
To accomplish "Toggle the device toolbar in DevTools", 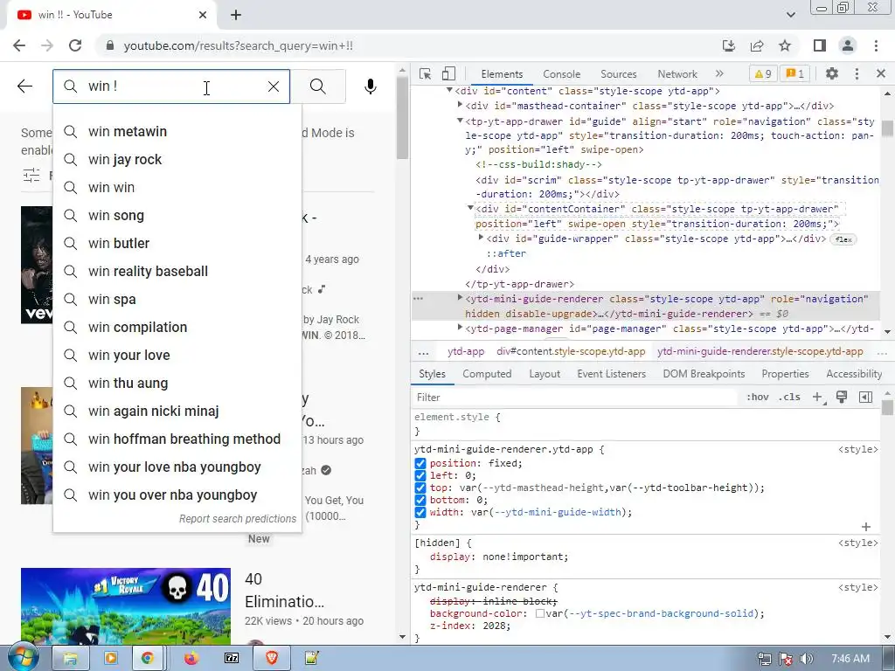I will [448, 73].
